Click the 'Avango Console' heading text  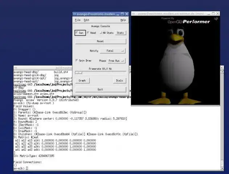pyautogui.click(x=101, y=26)
